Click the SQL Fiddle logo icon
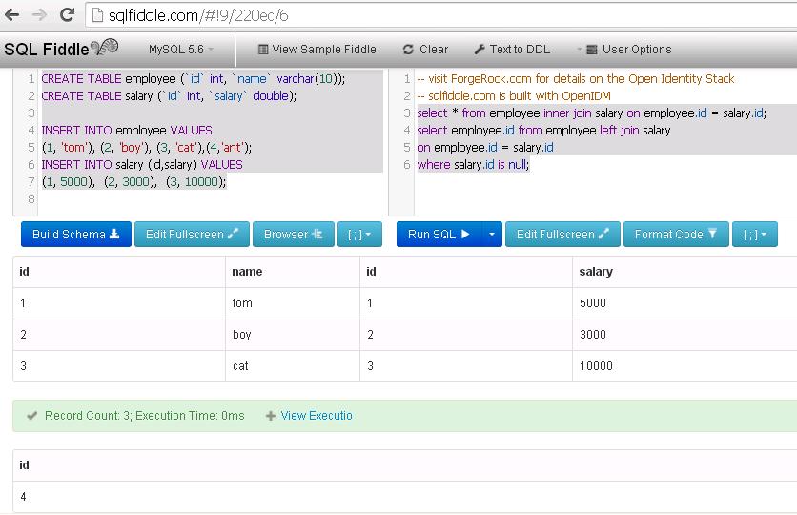 (105, 48)
